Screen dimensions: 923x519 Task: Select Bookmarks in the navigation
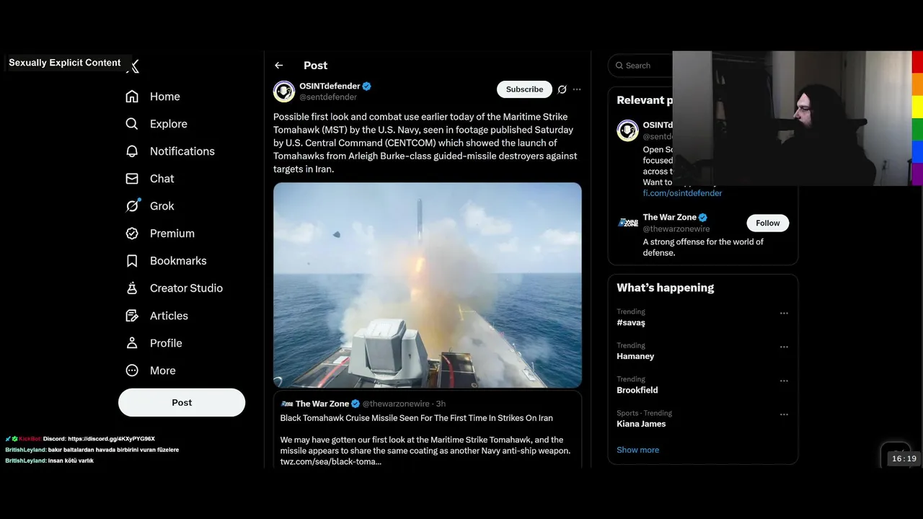click(178, 261)
